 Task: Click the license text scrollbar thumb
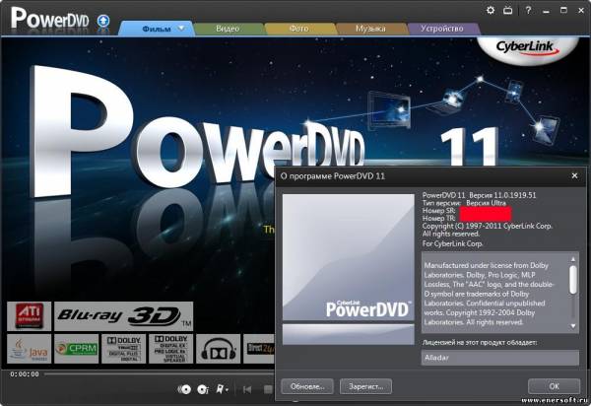pyautogui.click(x=573, y=279)
